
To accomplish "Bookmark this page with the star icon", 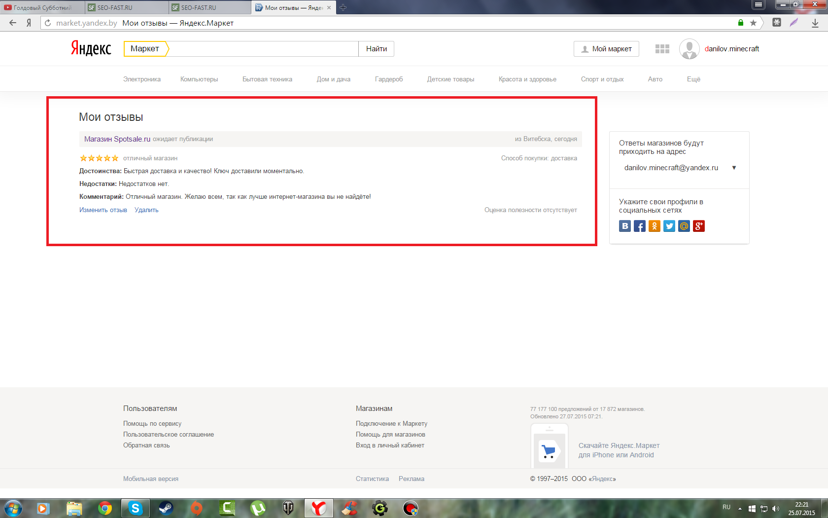I will point(753,23).
